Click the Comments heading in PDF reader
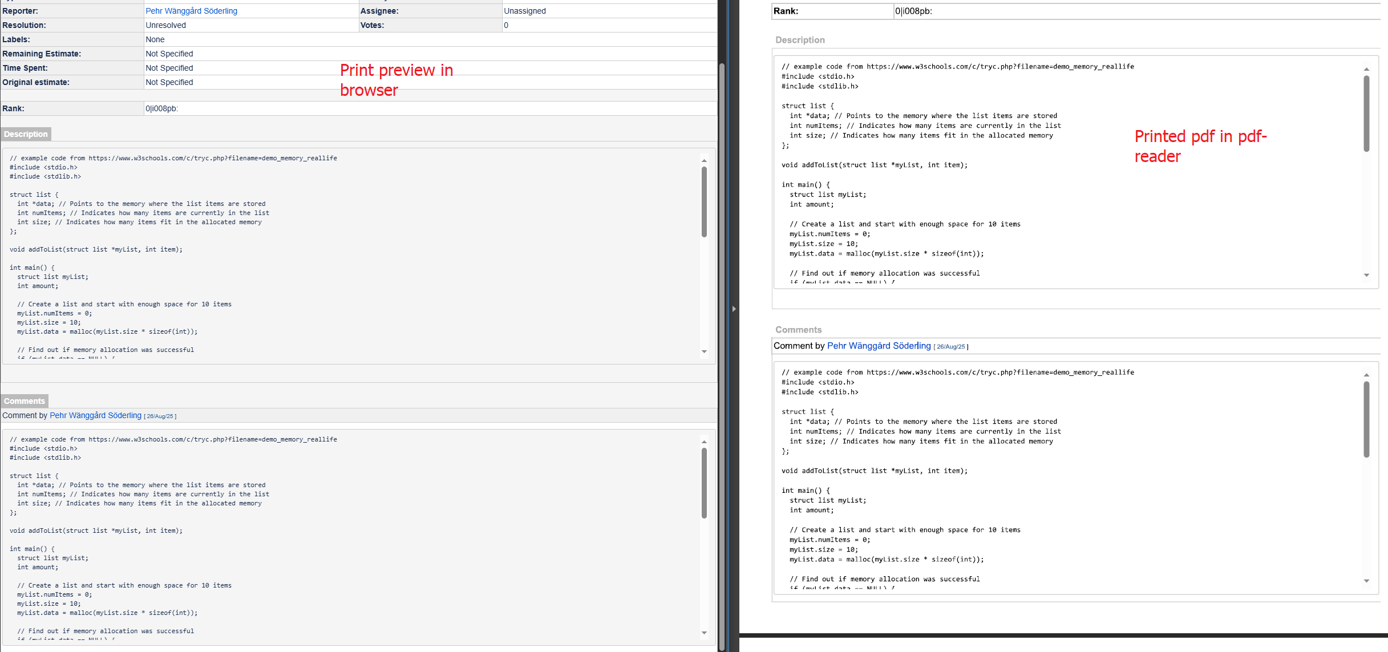Image resolution: width=1388 pixels, height=652 pixels. 798,330
